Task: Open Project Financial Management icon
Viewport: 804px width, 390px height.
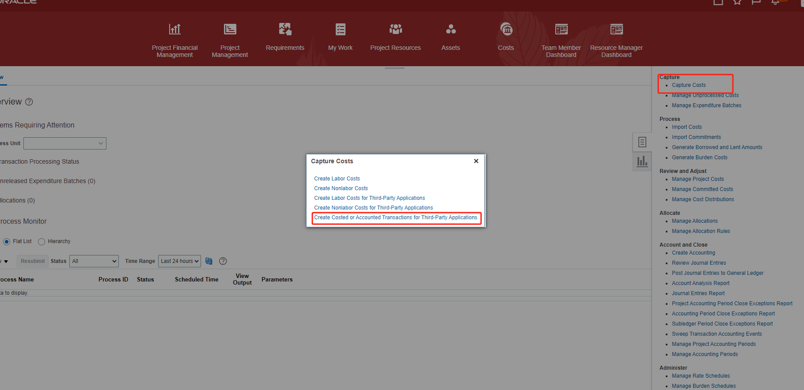Action: 175,29
